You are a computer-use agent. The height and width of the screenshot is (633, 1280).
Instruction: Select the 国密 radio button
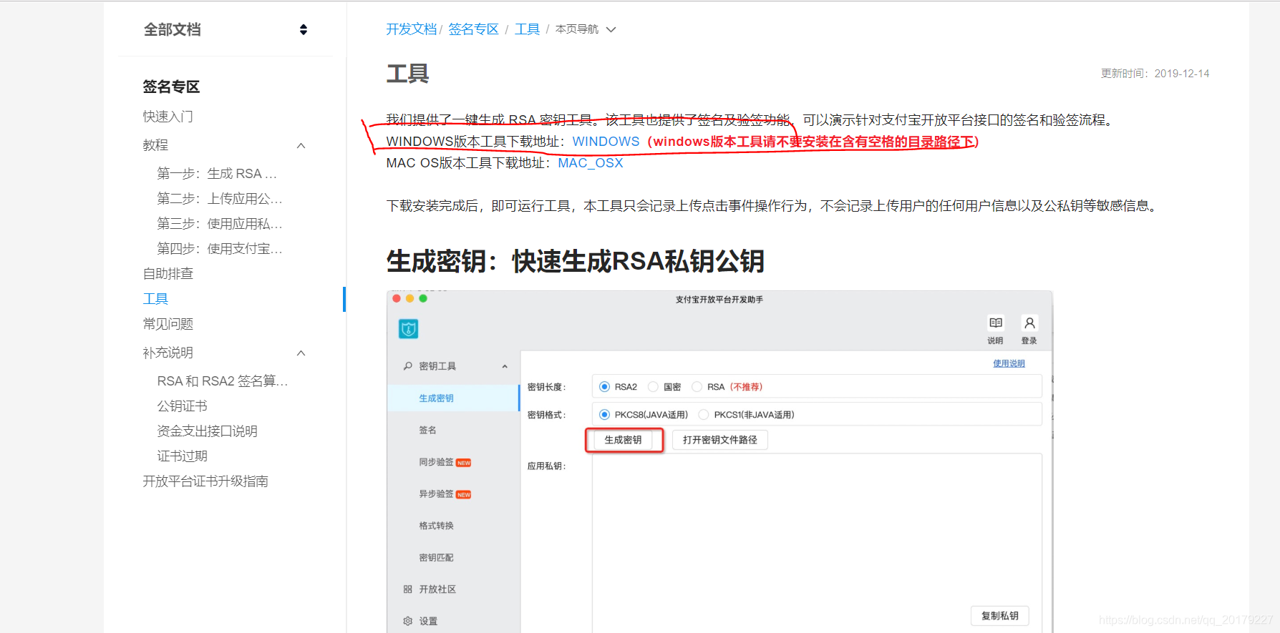[x=653, y=387]
